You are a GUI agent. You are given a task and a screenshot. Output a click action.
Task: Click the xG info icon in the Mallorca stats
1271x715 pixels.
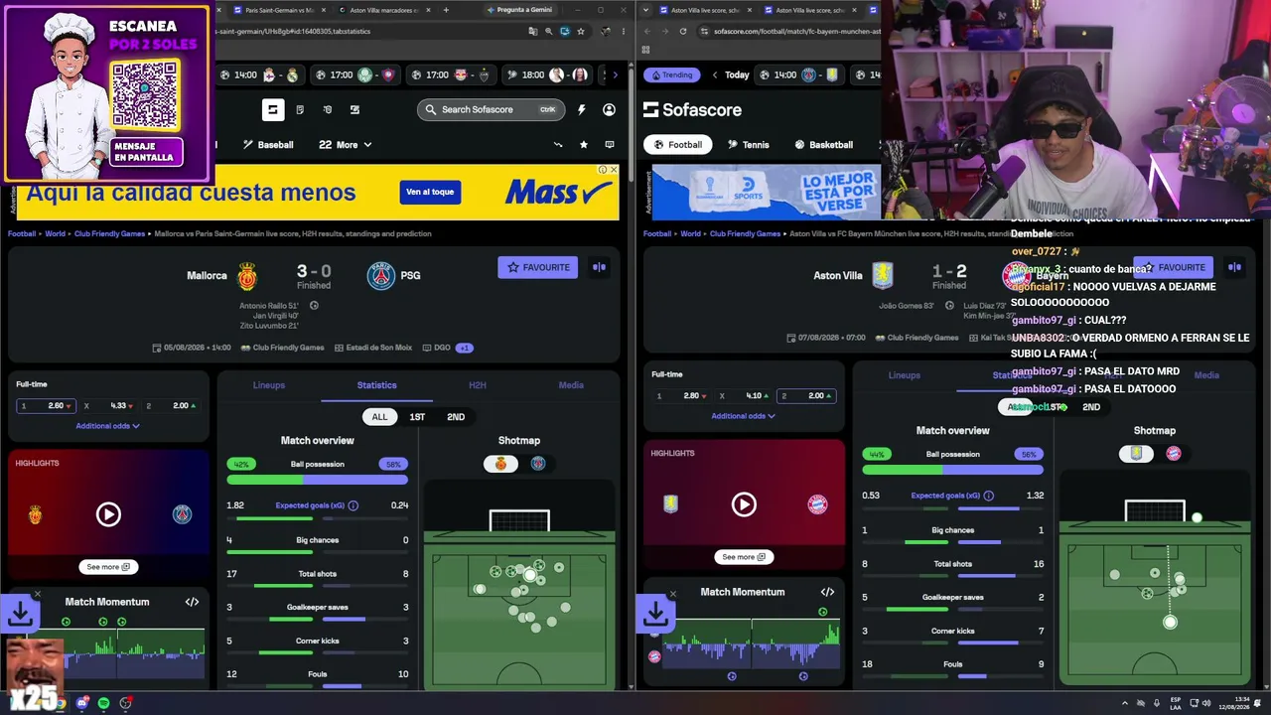coord(353,505)
